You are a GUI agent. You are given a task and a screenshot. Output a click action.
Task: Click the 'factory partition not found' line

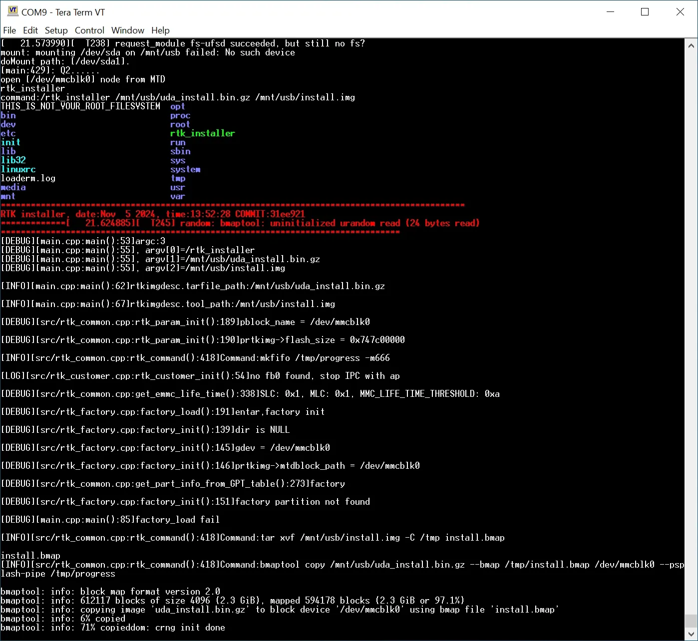point(185,502)
